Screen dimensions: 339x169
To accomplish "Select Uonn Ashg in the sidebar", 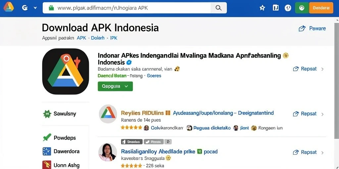I will pyautogui.click(x=67, y=165).
